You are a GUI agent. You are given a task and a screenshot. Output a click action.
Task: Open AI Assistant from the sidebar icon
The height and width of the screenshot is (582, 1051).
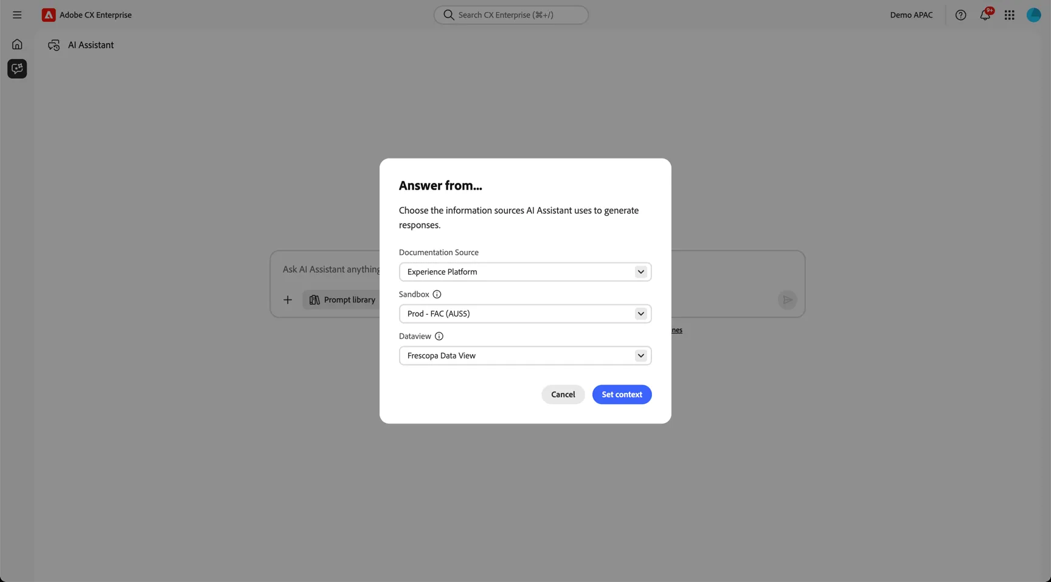pos(17,69)
